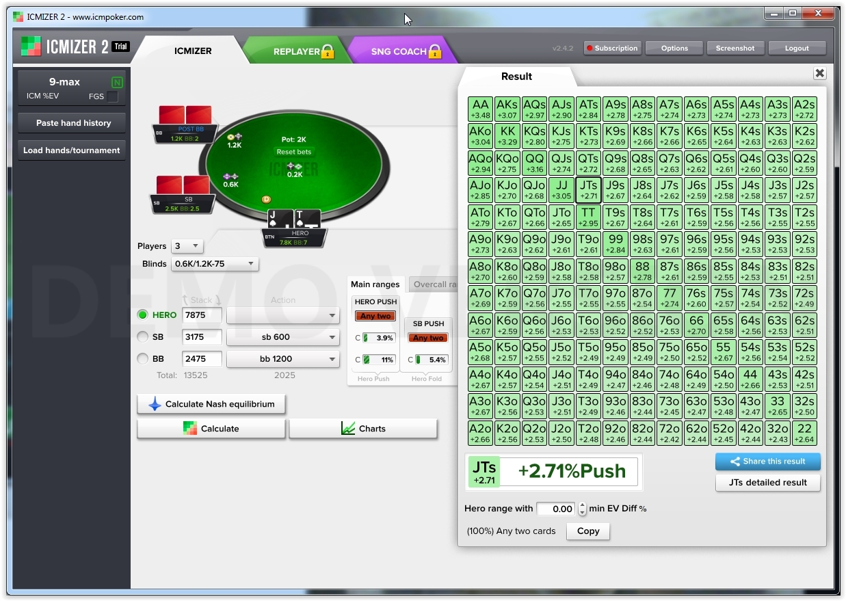Click the JTs +2.71 summary tile
Image resolution: width=846 pixels, height=601 pixels.
[x=484, y=472]
